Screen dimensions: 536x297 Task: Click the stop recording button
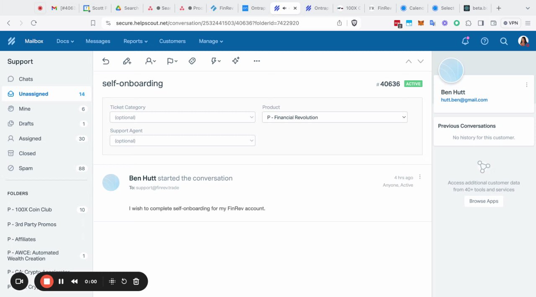pos(47,282)
